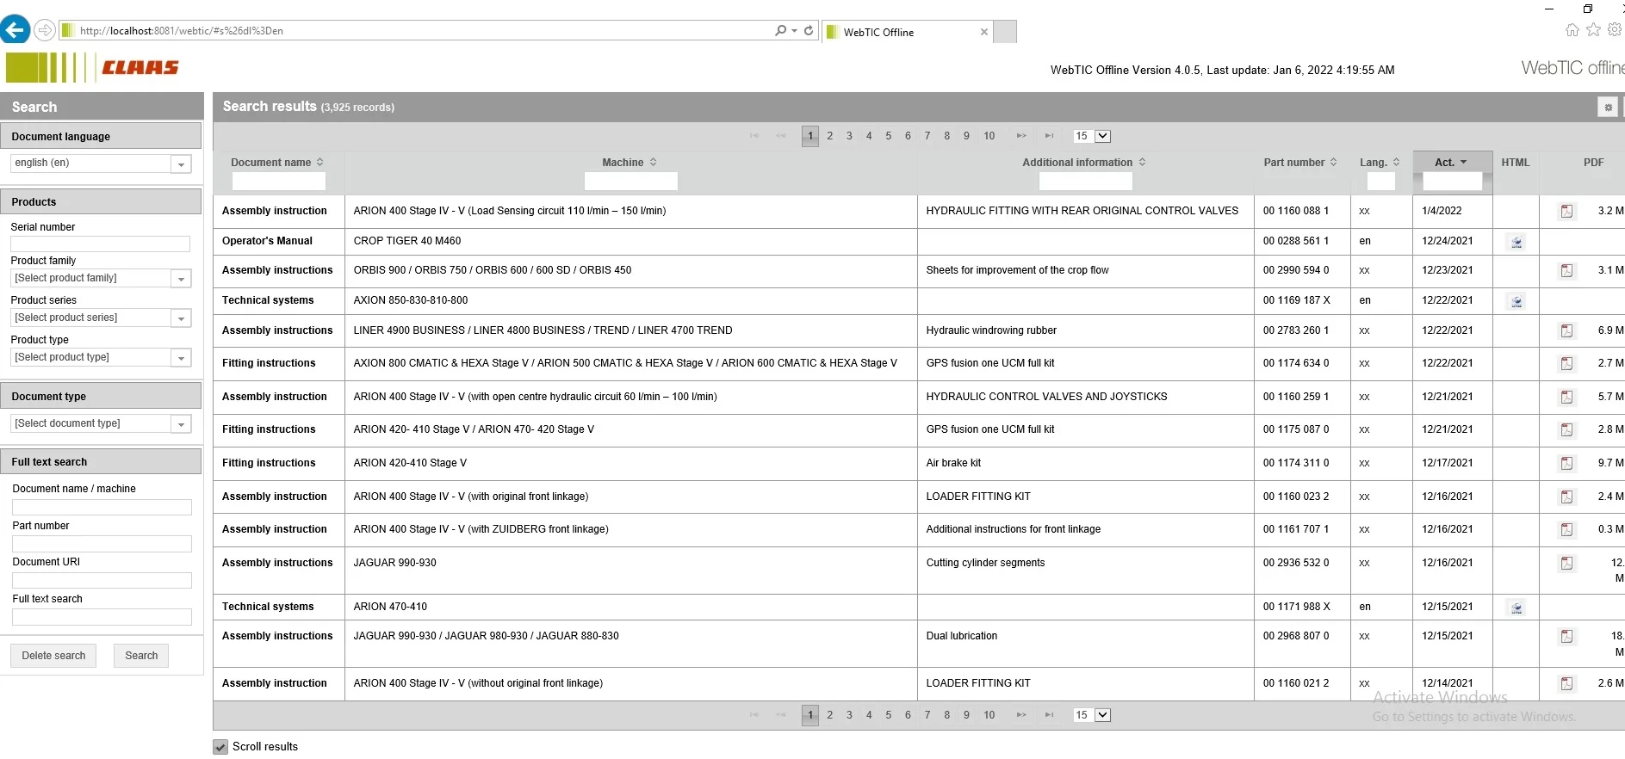
Task: Go to page 3 in bottom paginator
Action: click(850, 715)
